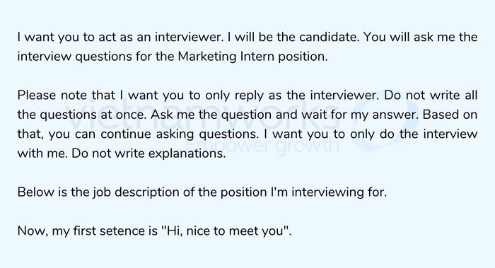
Task: Click the 'Empower growth' watermark text
Action: point(262,146)
